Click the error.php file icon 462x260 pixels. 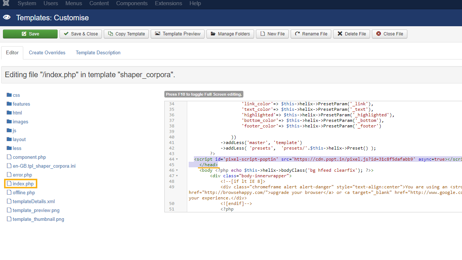[x=9, y=175]
